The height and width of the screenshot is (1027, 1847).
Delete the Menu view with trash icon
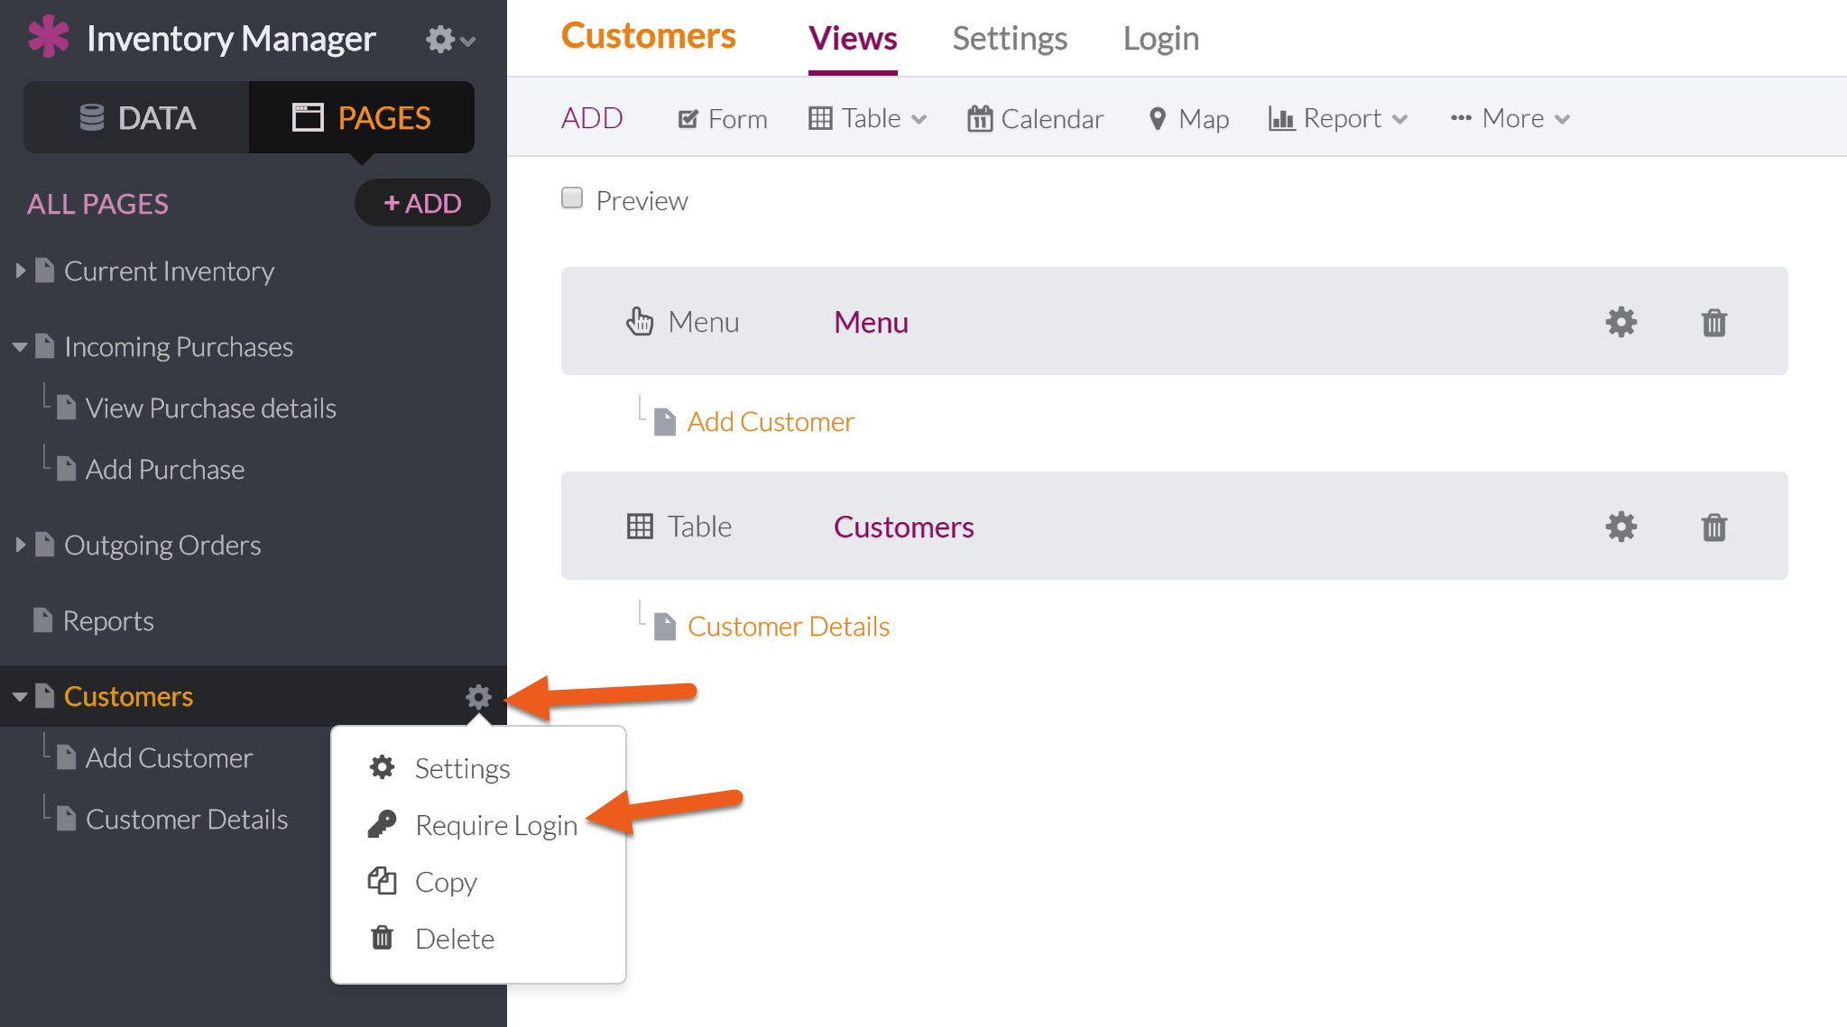pos(1713,322)
